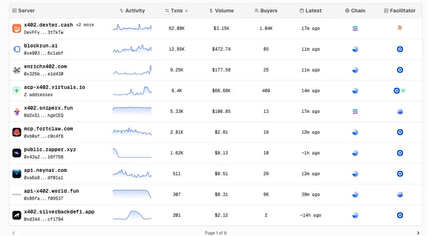
Task: Click the activity sparkline for public.zapper.xyz
Action: pyautogui.click(x=132, y=153)
